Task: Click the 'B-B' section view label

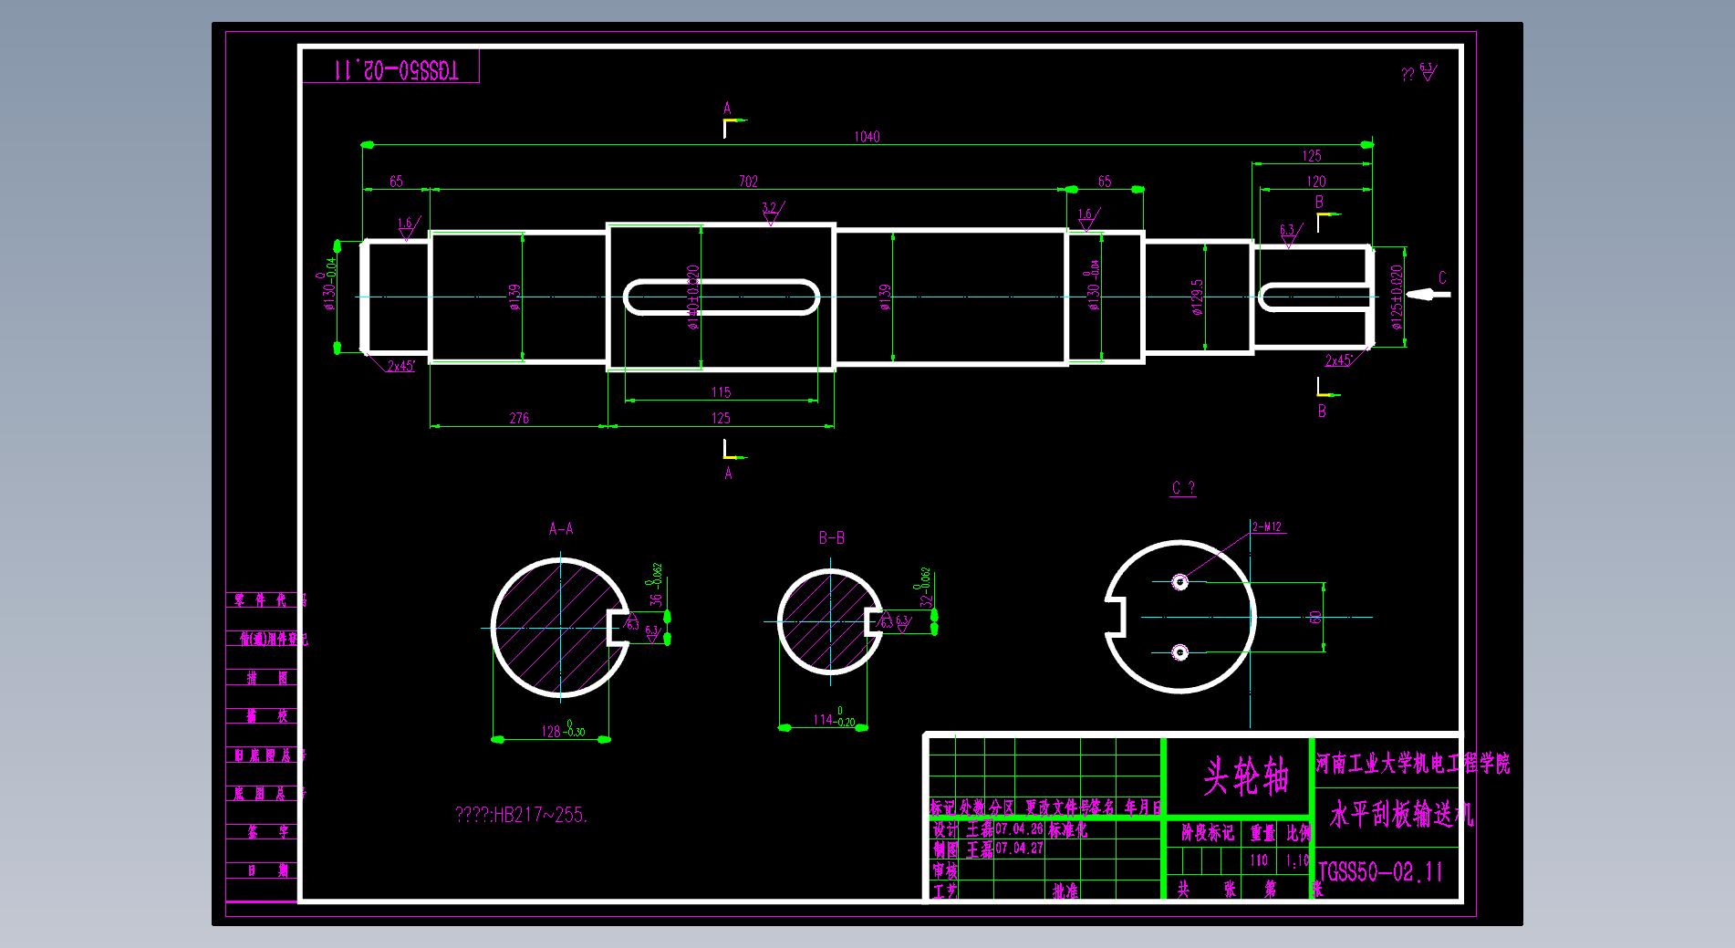Action: (831, 537)
